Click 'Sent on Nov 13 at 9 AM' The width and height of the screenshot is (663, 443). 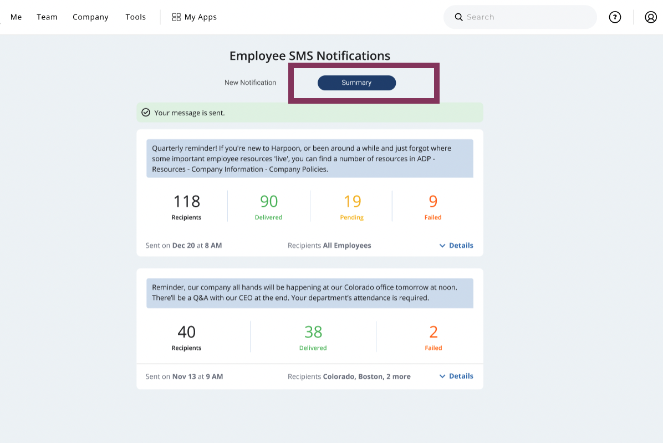click(184, 376)
